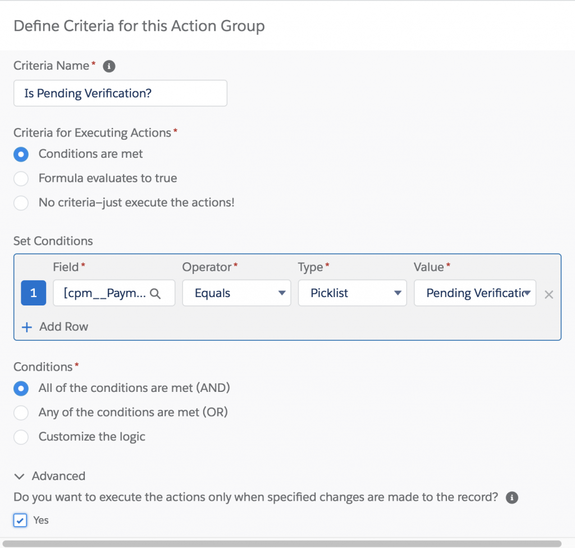Click the Criteria Name info icon

(109, 66)
